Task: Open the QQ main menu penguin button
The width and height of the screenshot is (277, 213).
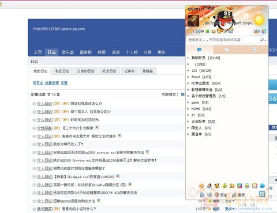Action: tap(193, 192)
